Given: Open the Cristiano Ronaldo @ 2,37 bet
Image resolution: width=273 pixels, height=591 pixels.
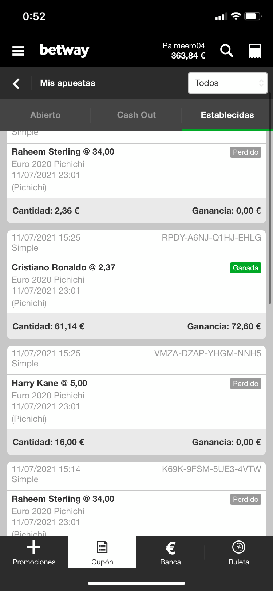Looking at the screenshot, I should pos(63,267).
